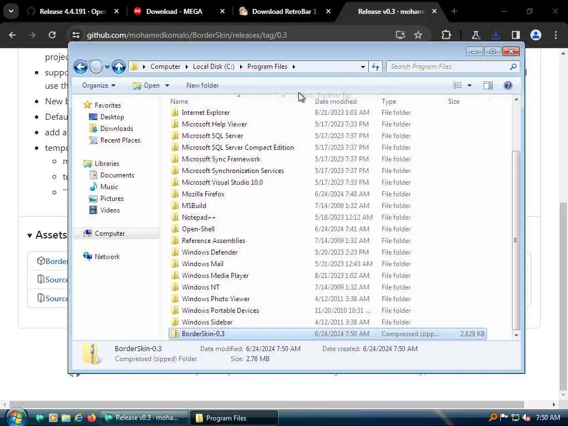Click Program Files taskbar button

(234, 418)
